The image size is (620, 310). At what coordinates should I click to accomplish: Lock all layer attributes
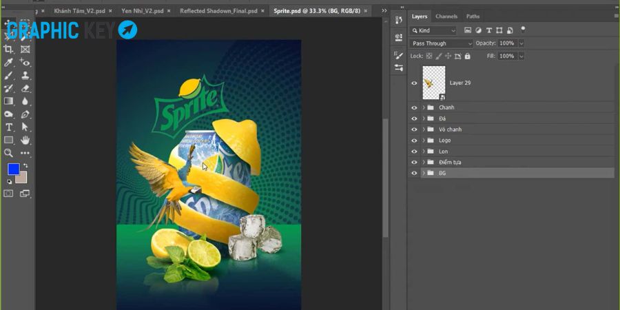467,56
